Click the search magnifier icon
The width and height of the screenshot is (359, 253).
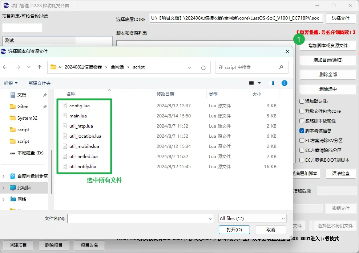[x=281, y=67]
